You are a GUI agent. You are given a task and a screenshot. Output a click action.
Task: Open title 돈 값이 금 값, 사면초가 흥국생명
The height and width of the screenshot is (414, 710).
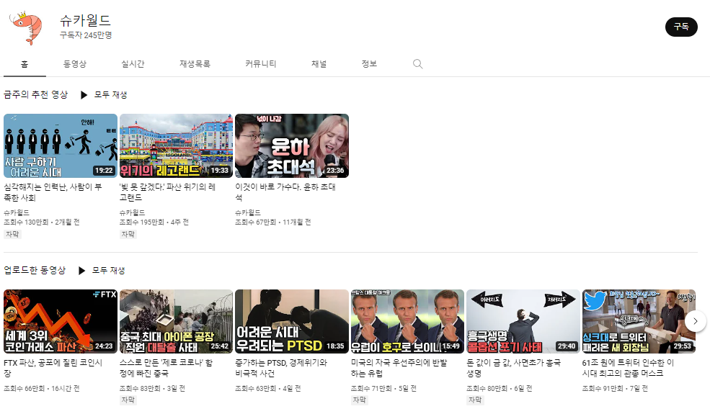[513, 368]
